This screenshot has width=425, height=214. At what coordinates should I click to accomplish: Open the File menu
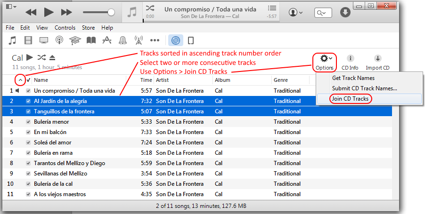pos(10,28)
